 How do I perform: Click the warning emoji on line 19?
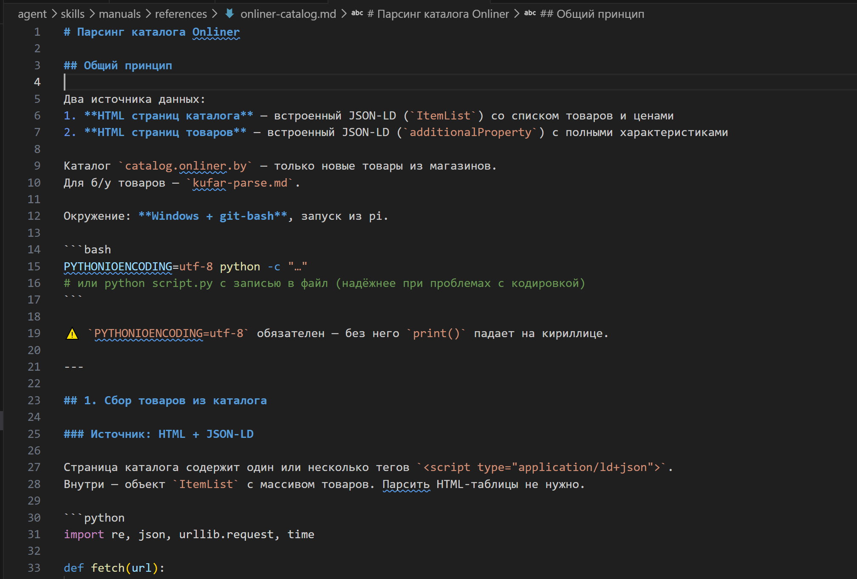coord(72,334)
